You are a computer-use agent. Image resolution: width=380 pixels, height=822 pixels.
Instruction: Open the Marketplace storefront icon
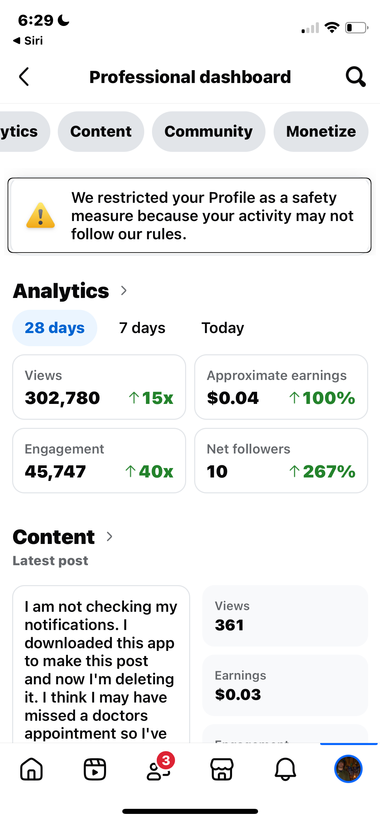click(x=222, y=769)
